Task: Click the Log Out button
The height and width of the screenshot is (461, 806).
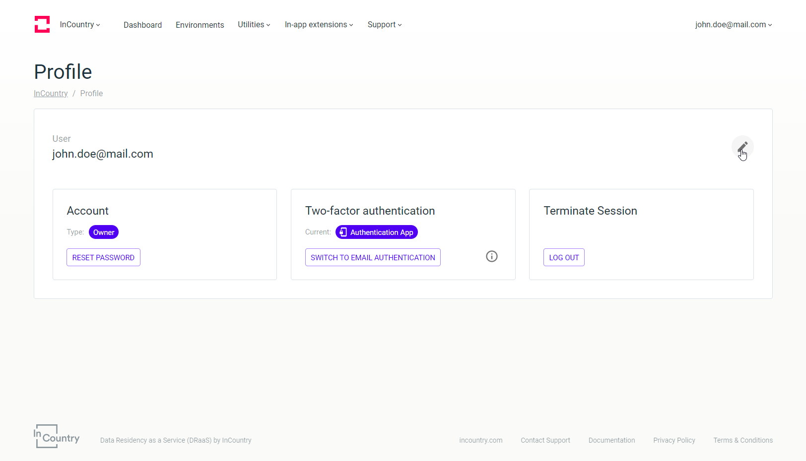Action: tap(564, 257)
